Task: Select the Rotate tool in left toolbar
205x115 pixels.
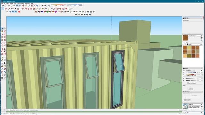Action: (2, 51)
